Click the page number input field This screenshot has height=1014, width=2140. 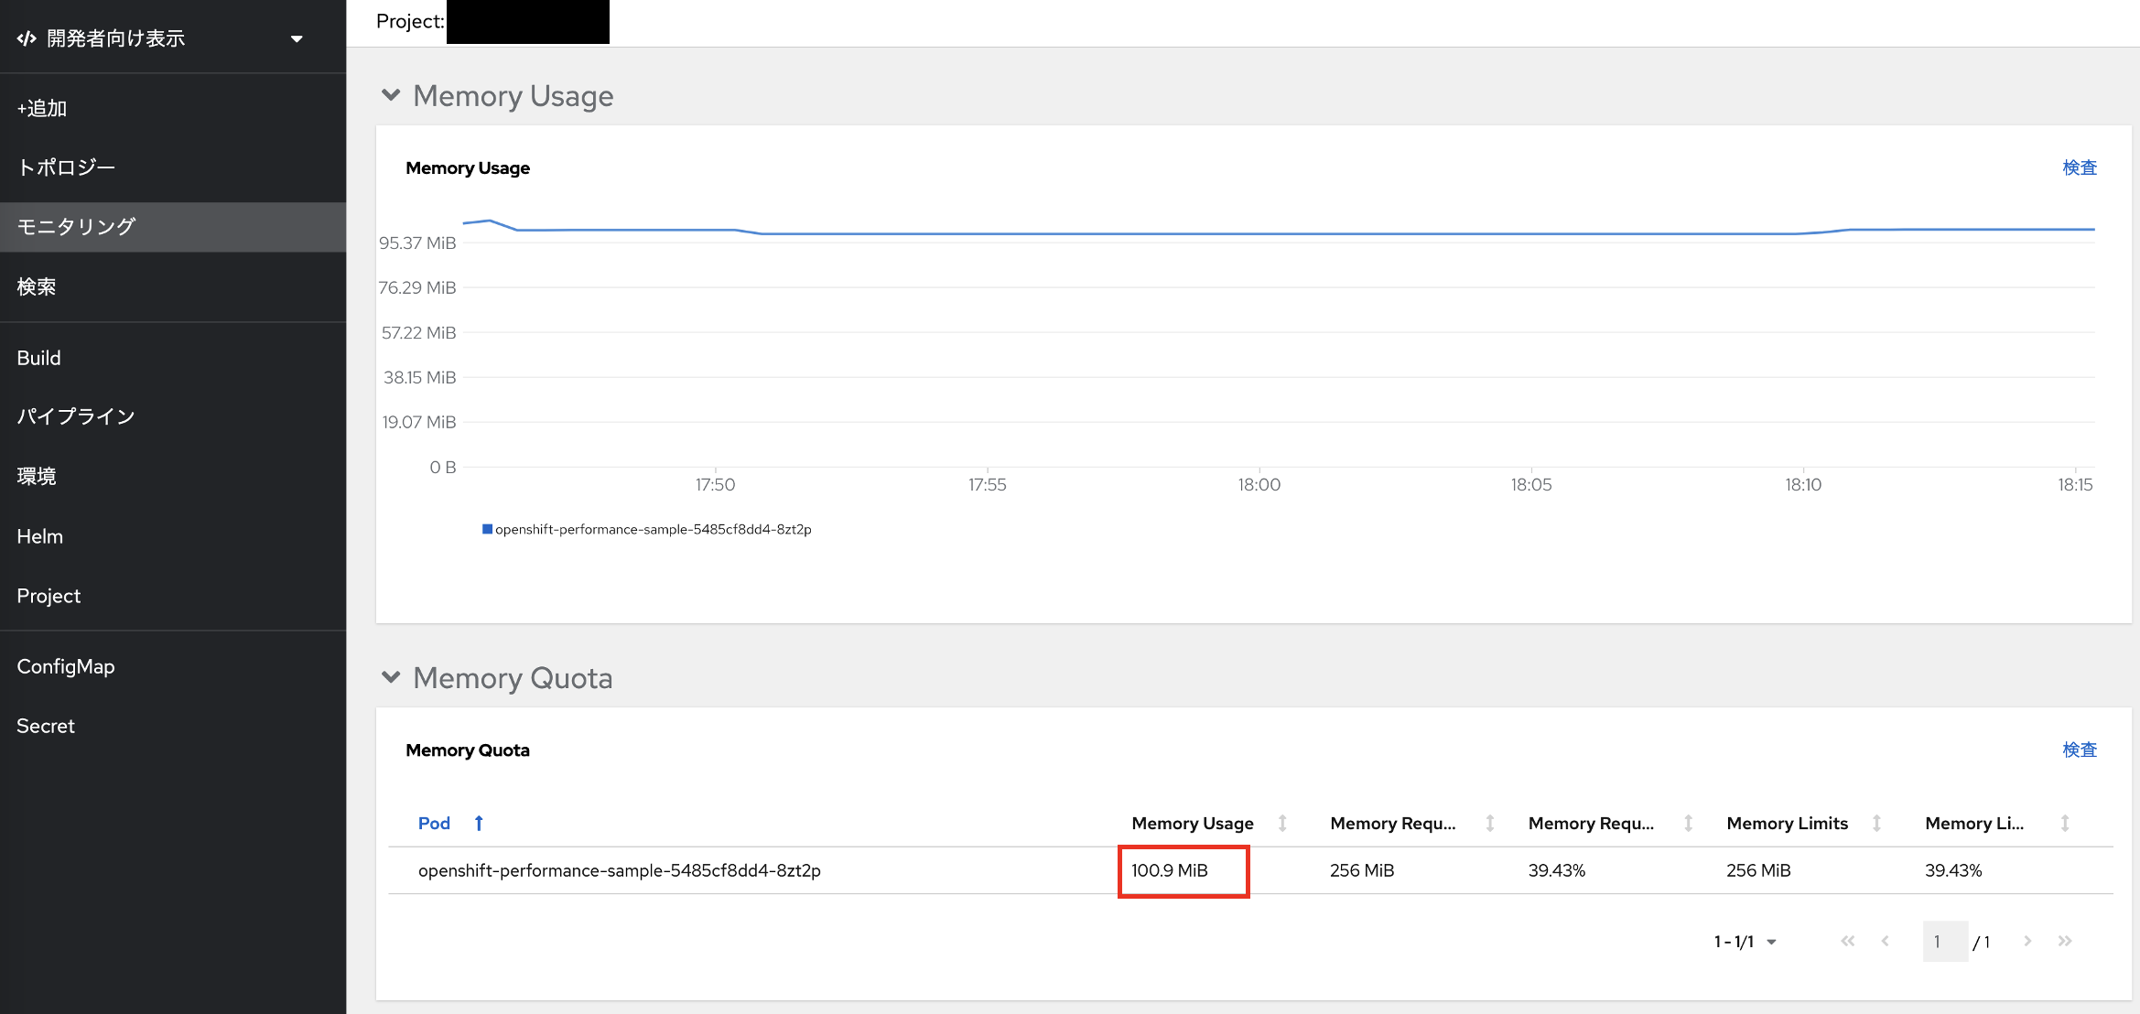(x=1944, y=942)
